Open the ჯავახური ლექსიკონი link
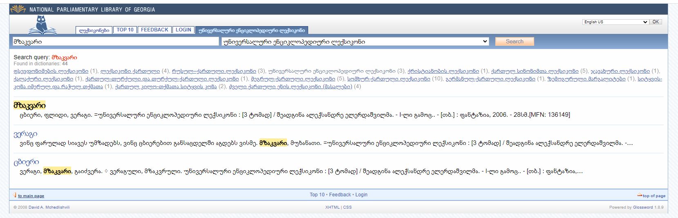This screenshot has height=218, width=678. point(620,71)
